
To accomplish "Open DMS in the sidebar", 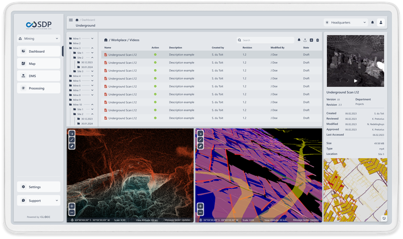I will pos(39,76).
